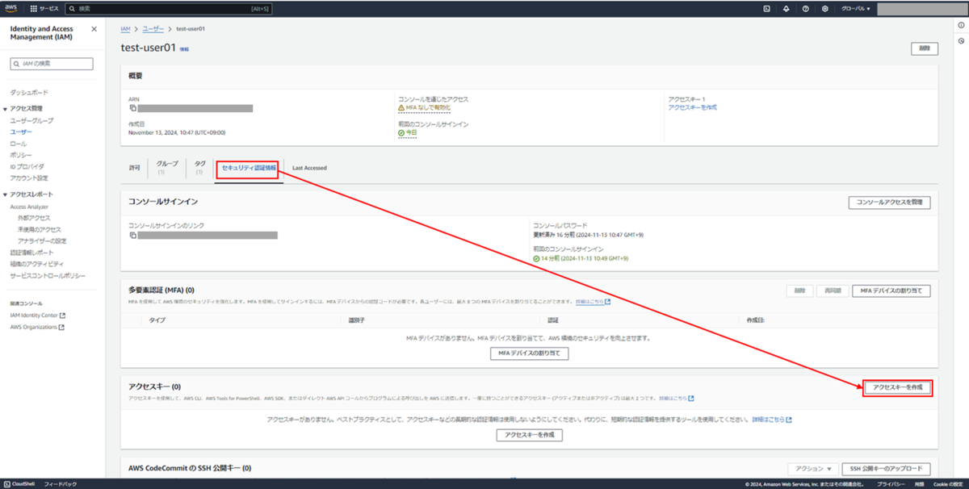Click 詳細はこちら link in access key description
This screenshot has height=489, width=969.
pyautogui.click(x=677, y=398)
